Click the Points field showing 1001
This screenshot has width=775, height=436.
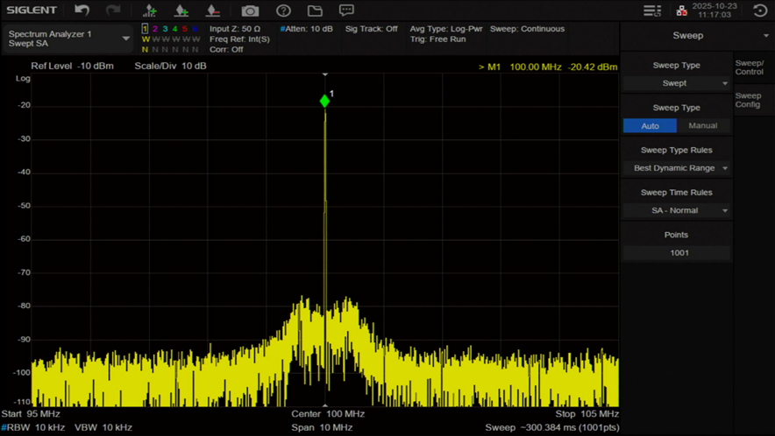[x=676, y=253]
